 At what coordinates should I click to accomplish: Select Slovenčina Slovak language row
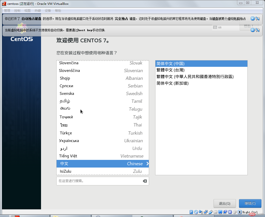click(x=103, y=63)
